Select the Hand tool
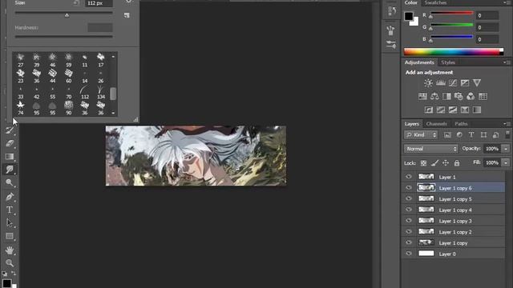This screenshot has width=513, height=288. pyautogui.click(x=10, y=250)
